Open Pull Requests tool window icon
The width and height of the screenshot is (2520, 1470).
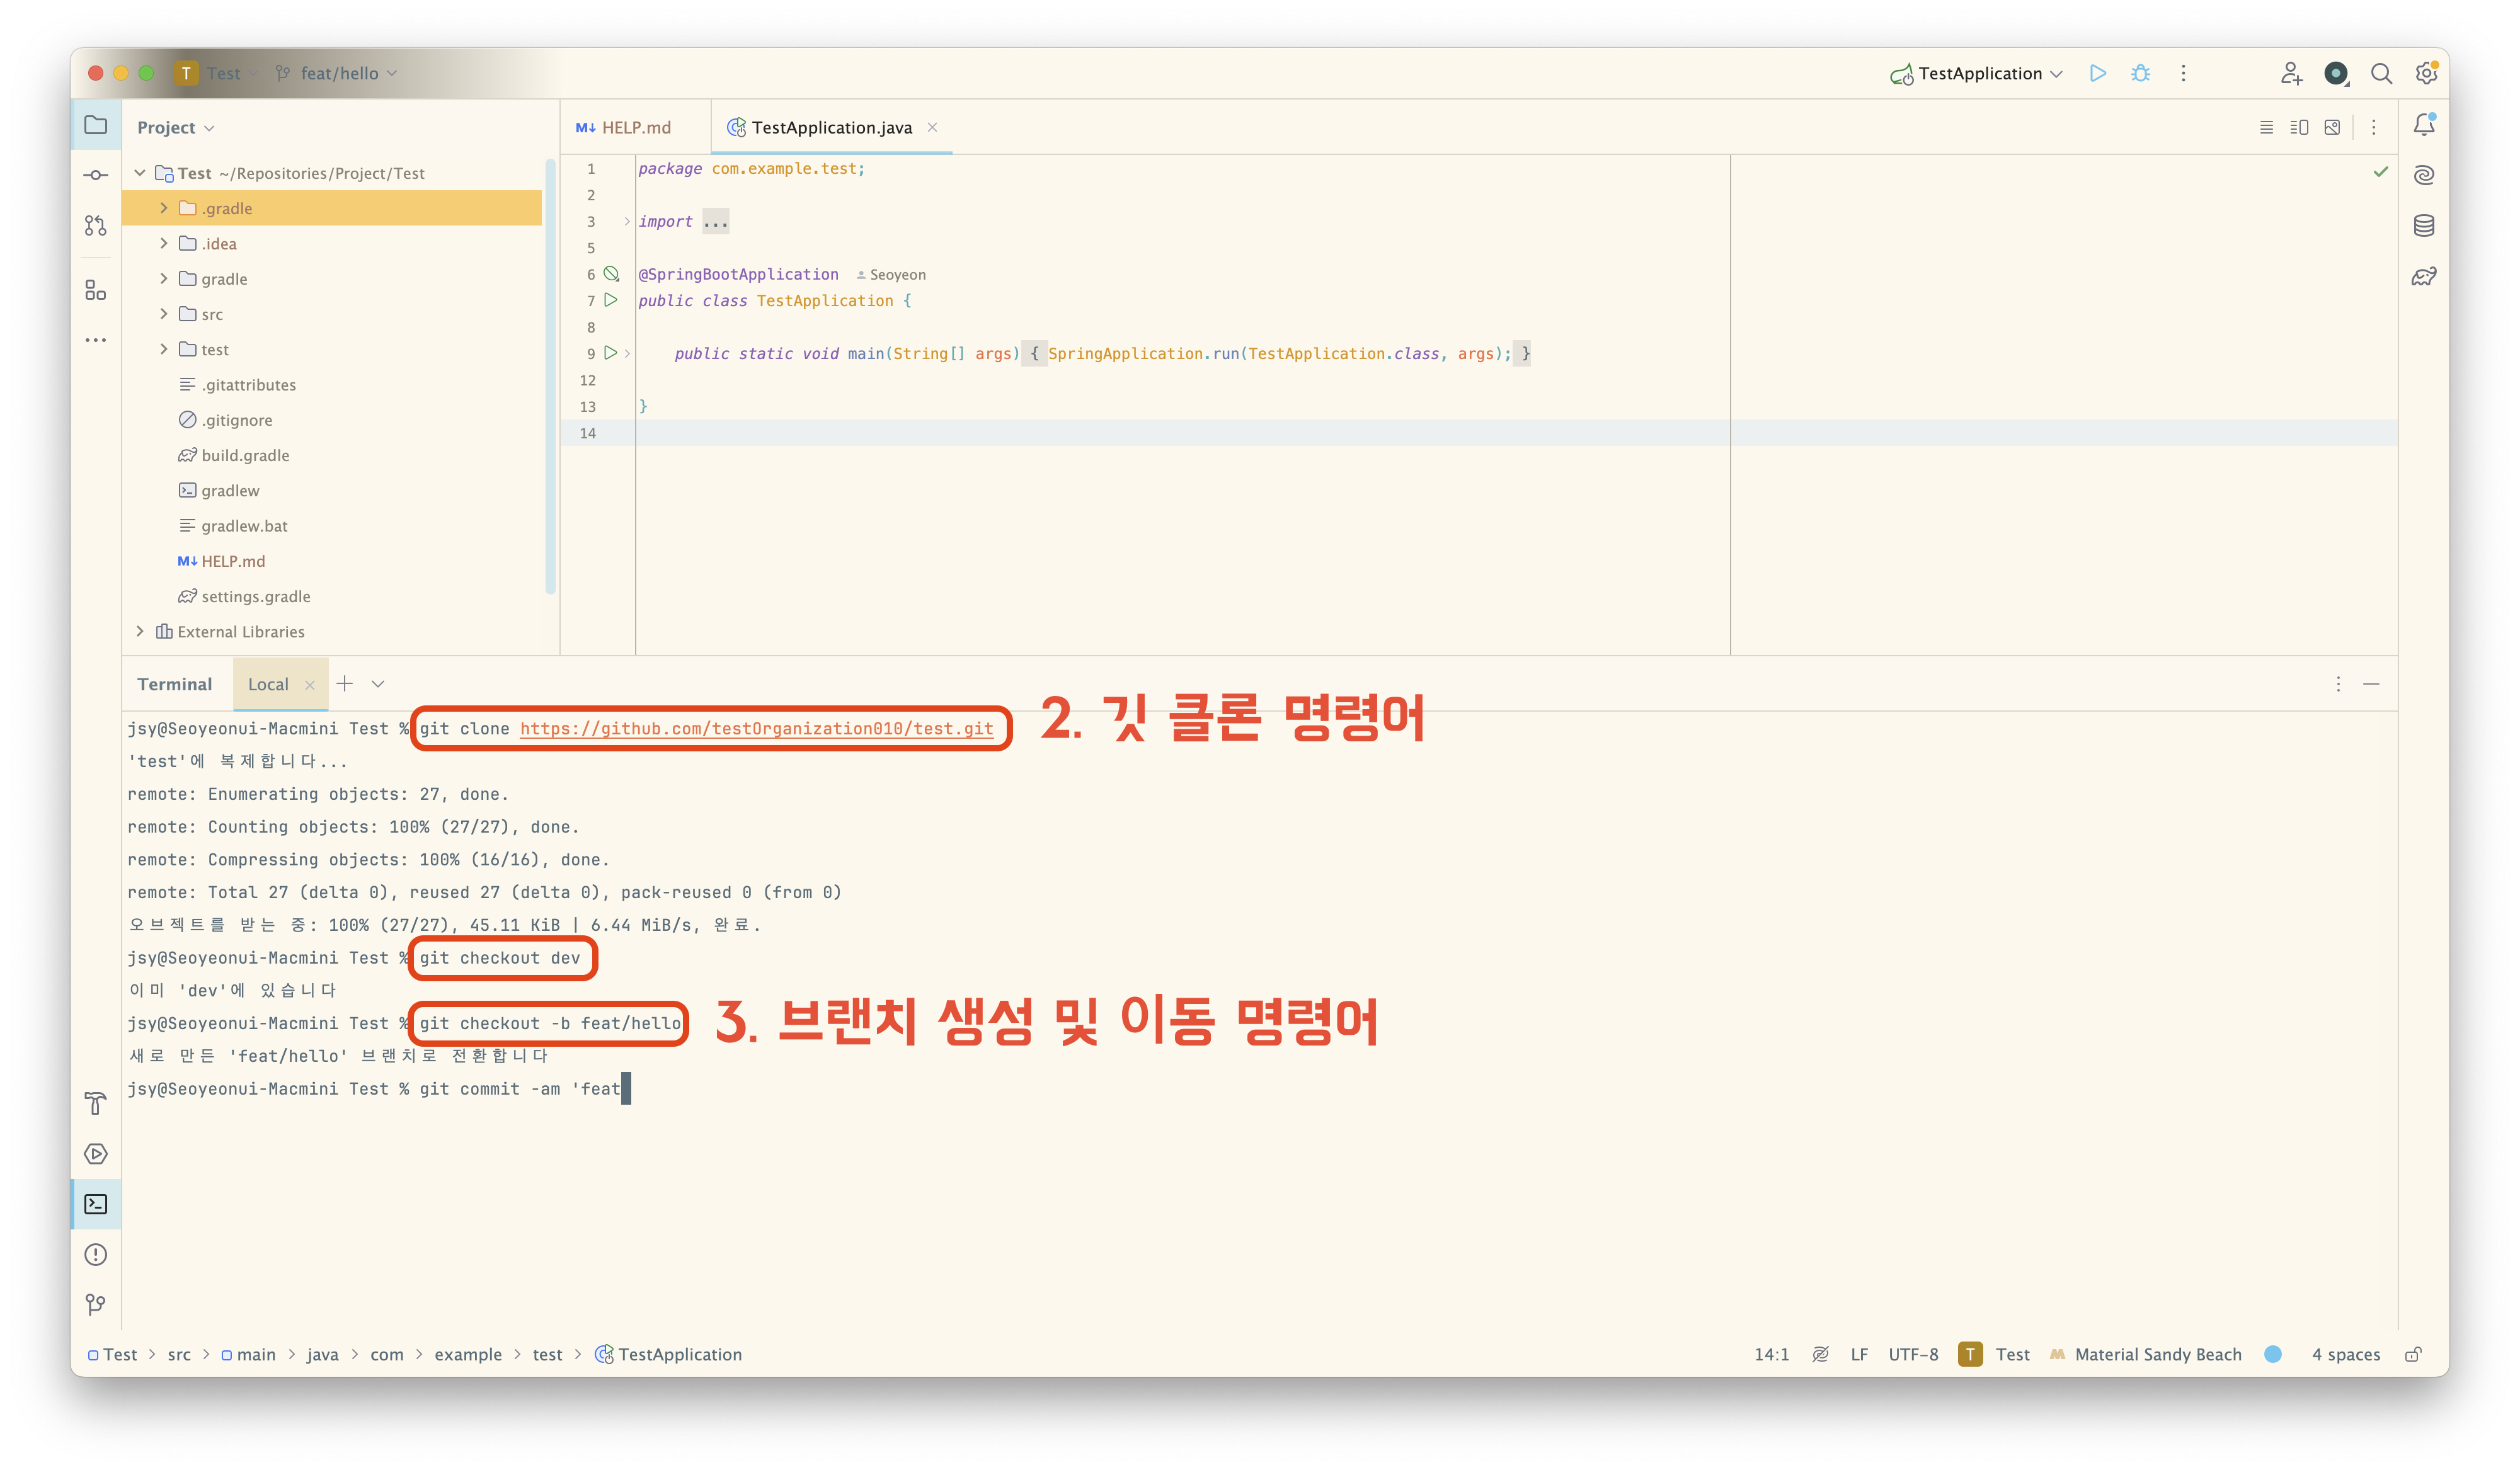point(95,226)
